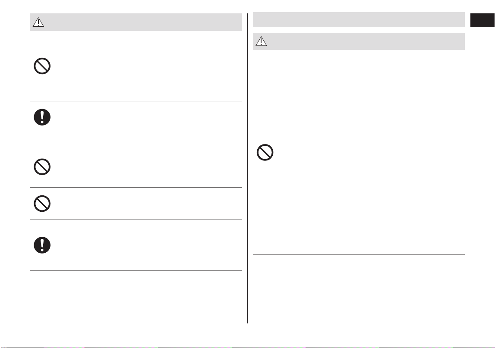Select the topmost prohibition icon in left column

point(42,66)
